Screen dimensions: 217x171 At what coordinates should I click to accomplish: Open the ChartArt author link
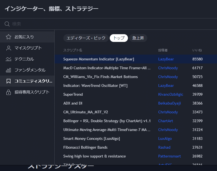165,121
